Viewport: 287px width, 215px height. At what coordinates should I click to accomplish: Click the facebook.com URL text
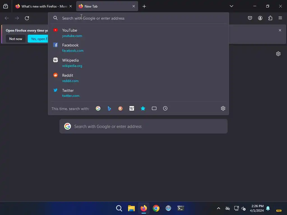point(73,51)
